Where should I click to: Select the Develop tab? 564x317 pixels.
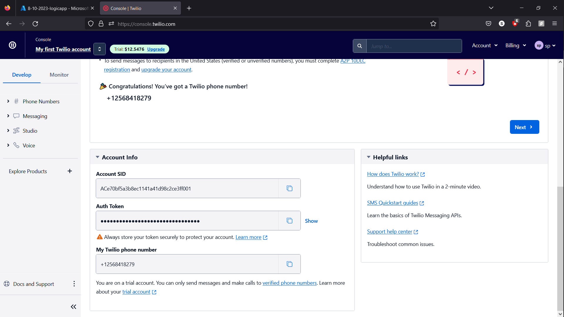[x=21, y=75]
